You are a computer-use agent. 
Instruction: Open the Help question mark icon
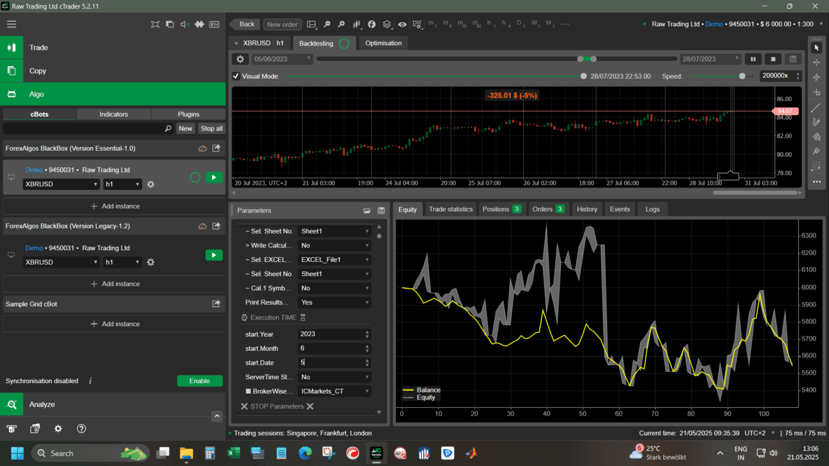(81, 429)
